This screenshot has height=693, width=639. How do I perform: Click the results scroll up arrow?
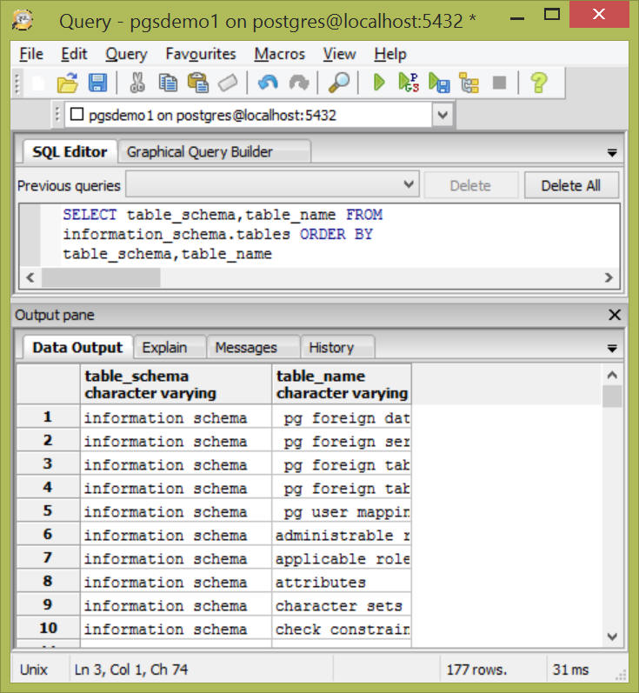[612, 376]
